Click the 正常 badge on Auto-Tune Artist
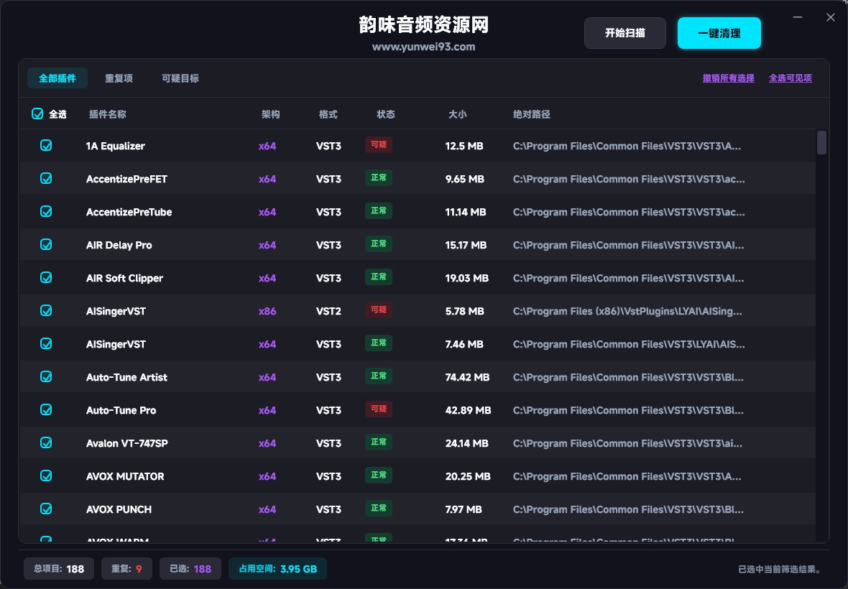The image size is (848, 589). tap(379, 376)
